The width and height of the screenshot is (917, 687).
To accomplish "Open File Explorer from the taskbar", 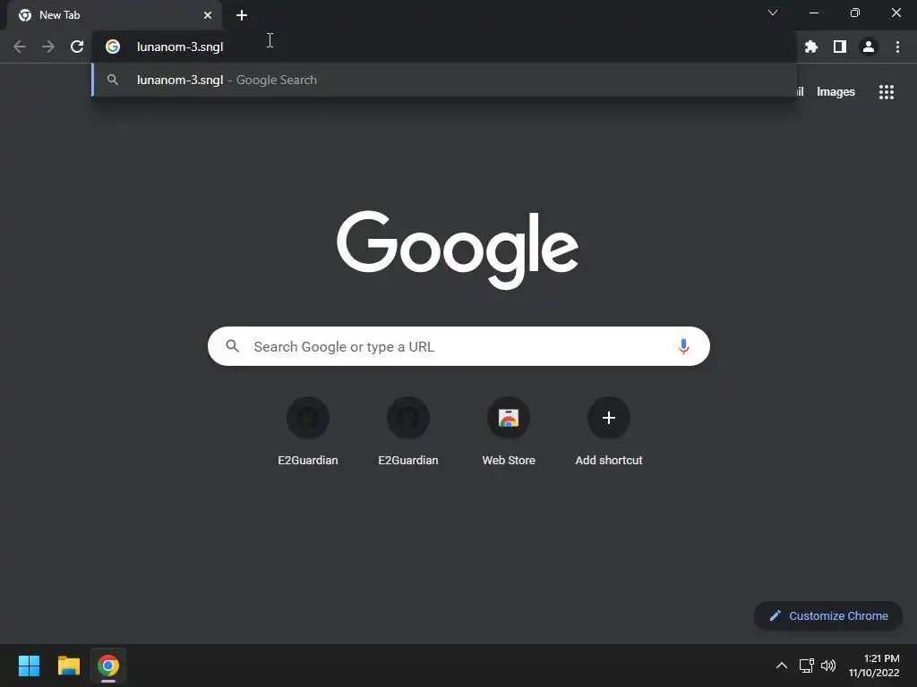I will pyautogui.click(x=68, y=666).
